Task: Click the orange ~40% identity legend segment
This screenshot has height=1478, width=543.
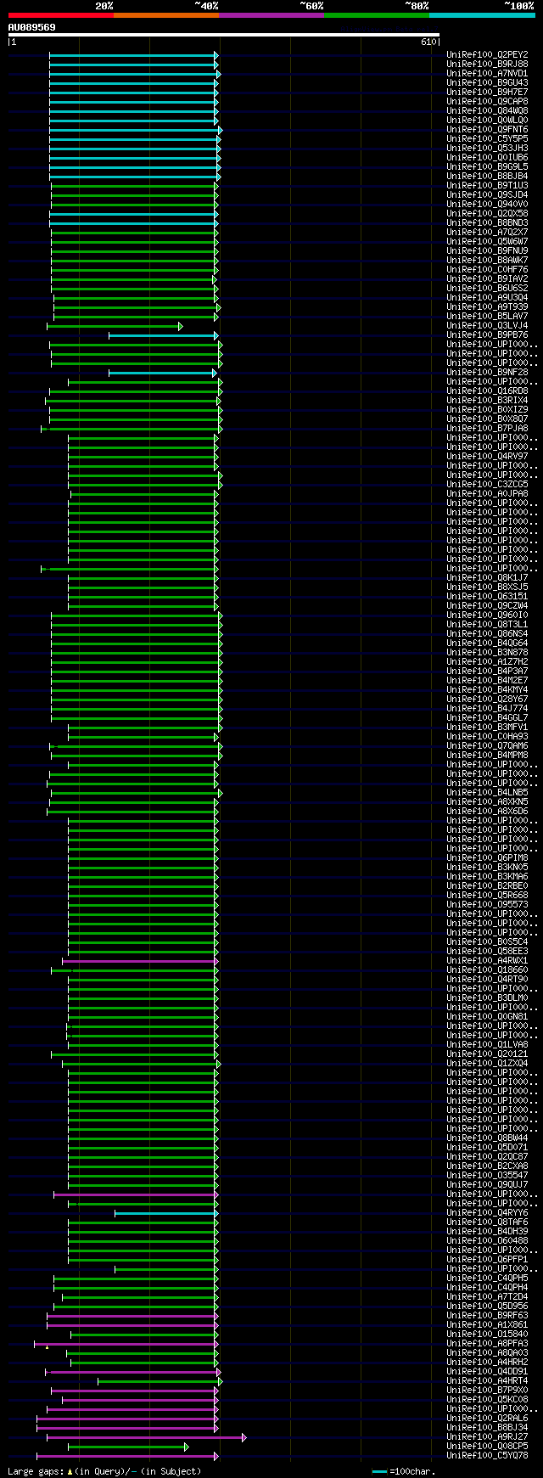Action: 165,14
